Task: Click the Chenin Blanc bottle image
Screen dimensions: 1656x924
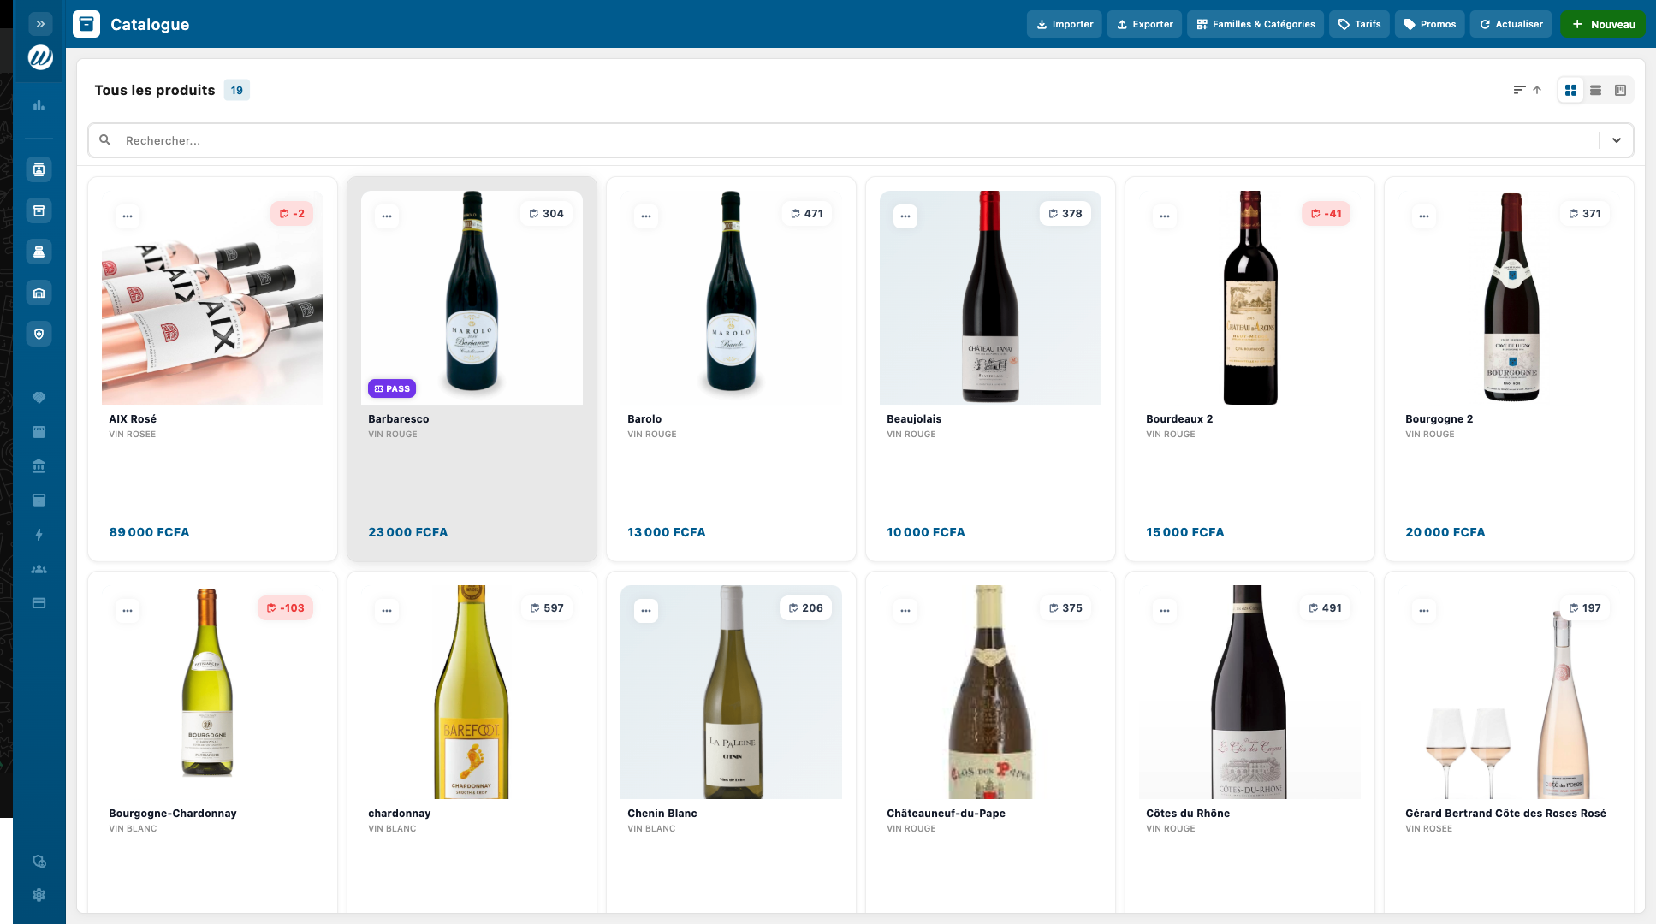Action: pyautogui.click(x=731, y=692)
